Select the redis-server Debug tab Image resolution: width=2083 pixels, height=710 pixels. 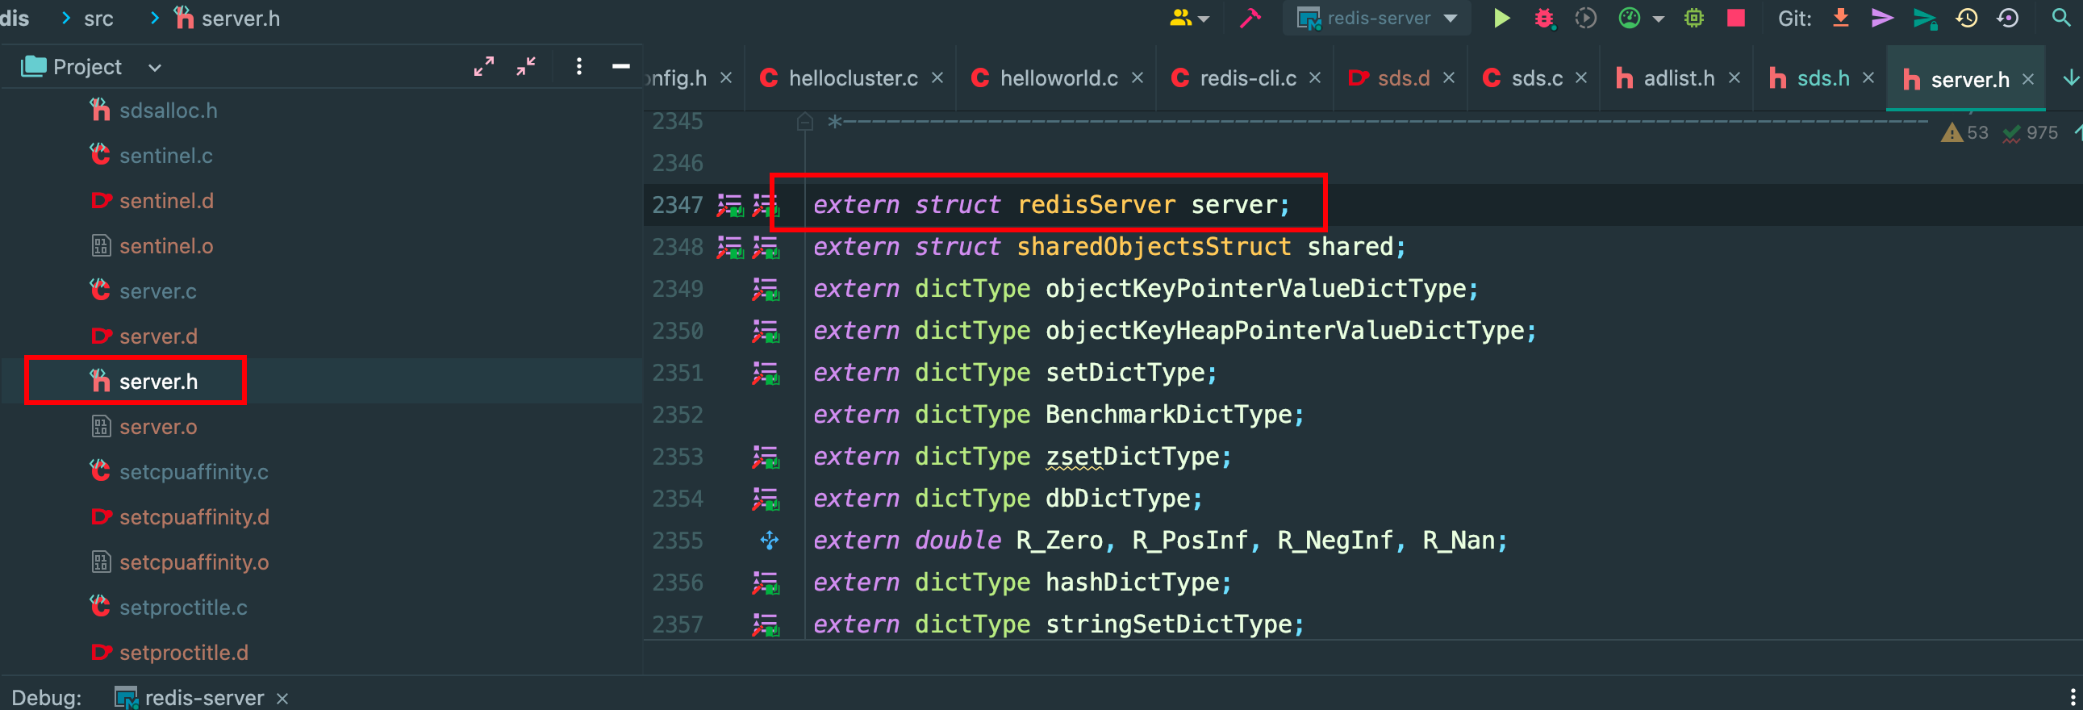(190, 697)
